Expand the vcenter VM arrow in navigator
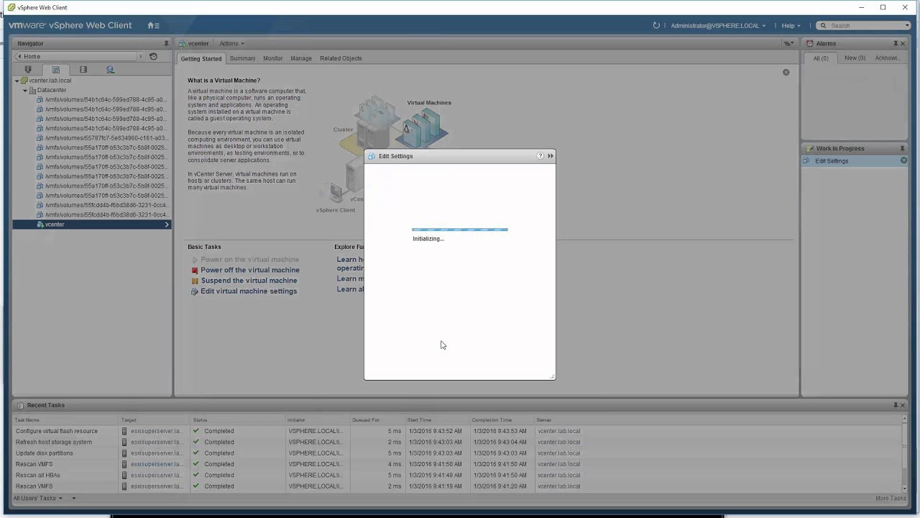The image size is (920, 518). point(167,224)
